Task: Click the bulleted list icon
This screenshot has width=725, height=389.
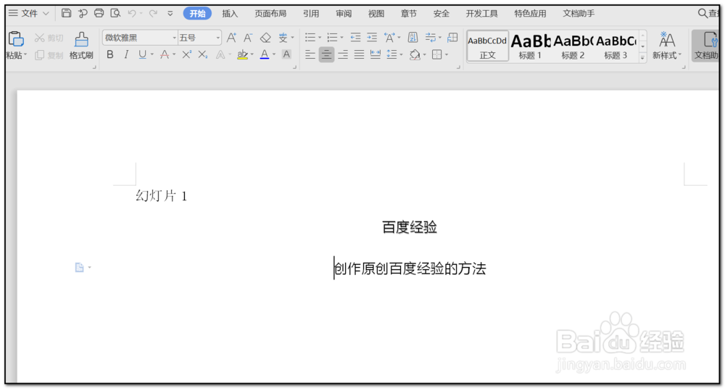Action: (x=310, y=38)
